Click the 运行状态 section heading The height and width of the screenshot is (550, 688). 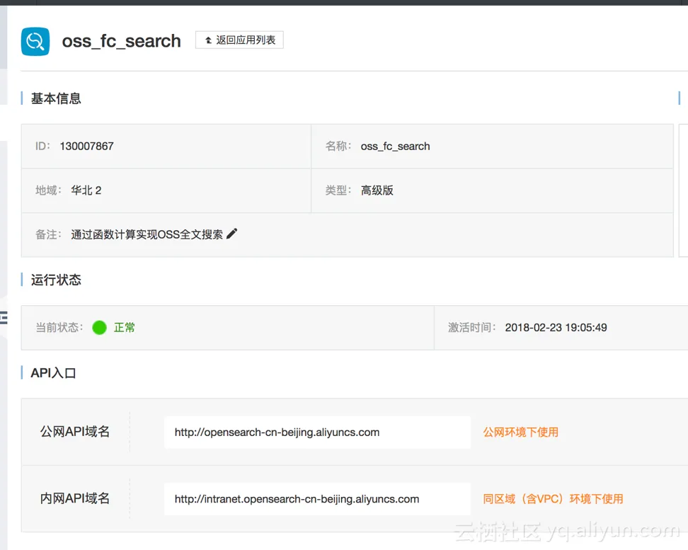pos(56,280)
